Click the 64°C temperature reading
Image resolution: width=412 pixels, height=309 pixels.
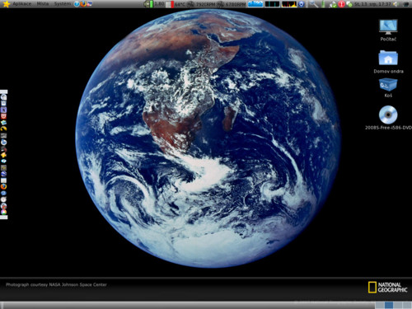(180, 4)
